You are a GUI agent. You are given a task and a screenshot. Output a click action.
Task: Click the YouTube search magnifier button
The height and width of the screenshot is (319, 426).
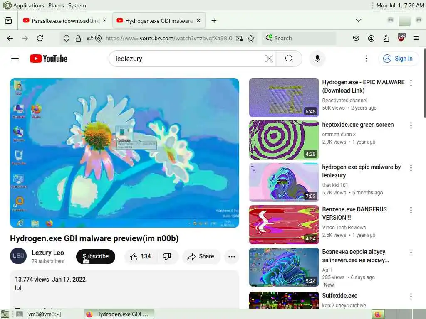click(x=289, y=59)
